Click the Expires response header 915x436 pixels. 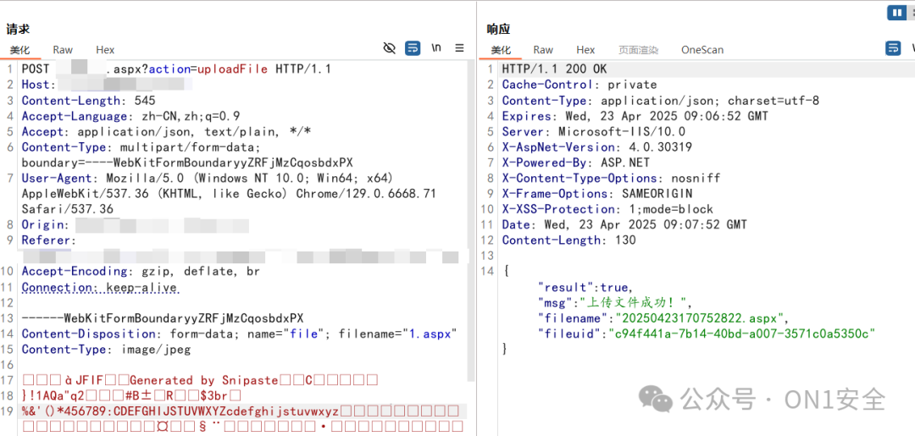tap(635, 116)
